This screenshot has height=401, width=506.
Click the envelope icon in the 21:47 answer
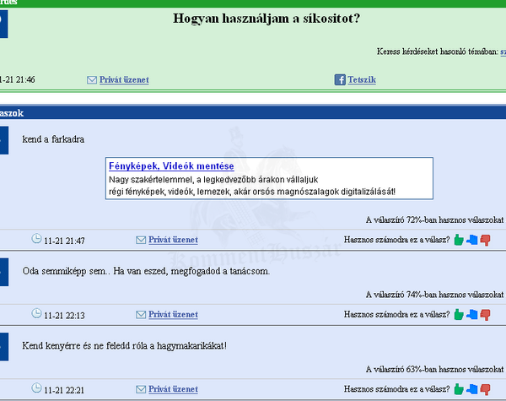pyautogui.click(x=141, y=240)
